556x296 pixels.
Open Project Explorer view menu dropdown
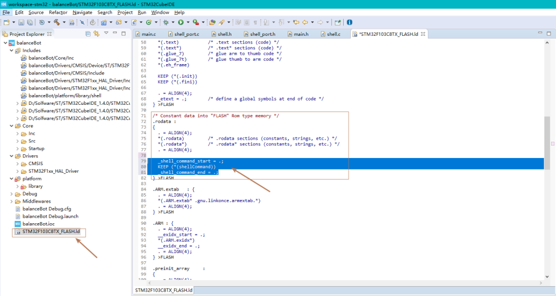point(106,34)
